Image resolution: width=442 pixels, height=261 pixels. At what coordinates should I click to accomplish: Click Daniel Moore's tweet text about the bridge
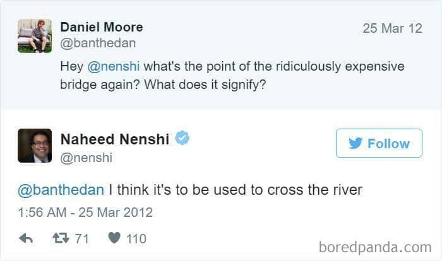232,76
